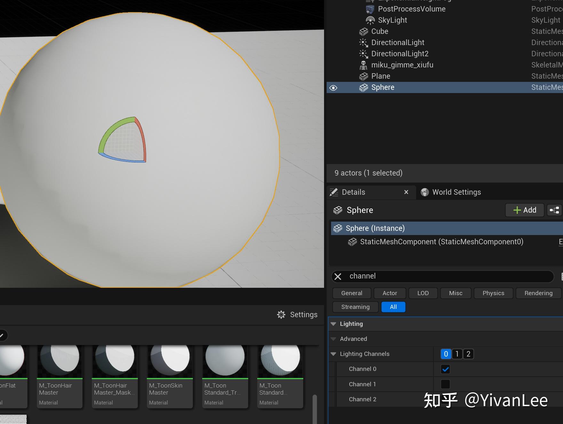Click the icon beside Sphere (Instance)

pyautogui.click(x=338, y=228)
